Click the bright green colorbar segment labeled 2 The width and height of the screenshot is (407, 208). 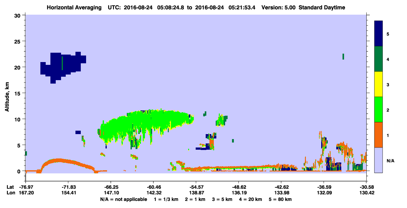[x=379, y=109]
